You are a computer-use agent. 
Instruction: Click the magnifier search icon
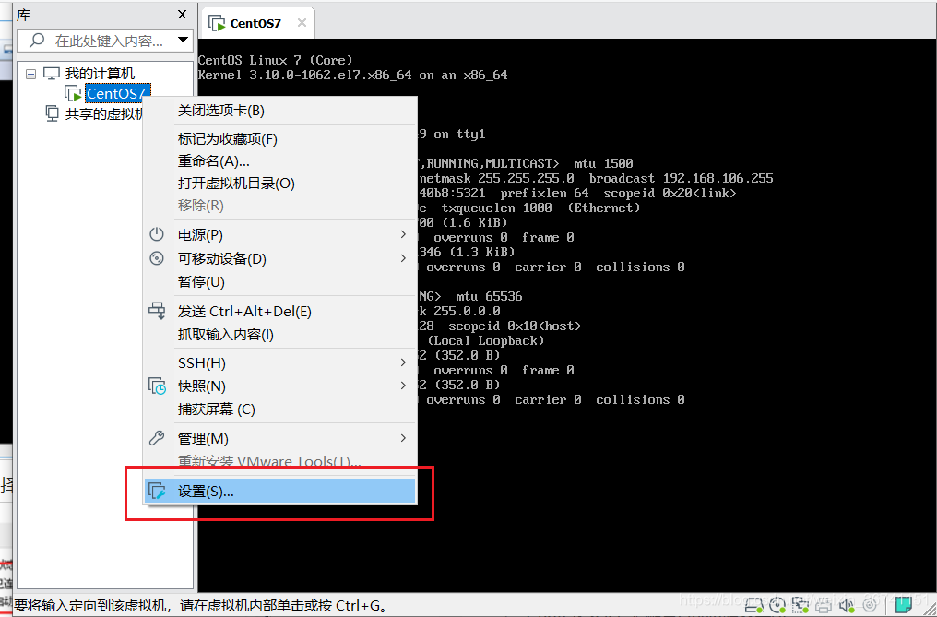[x=37, y=40]
